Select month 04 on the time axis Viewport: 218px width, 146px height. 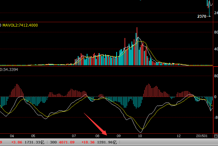pos(12,136)
